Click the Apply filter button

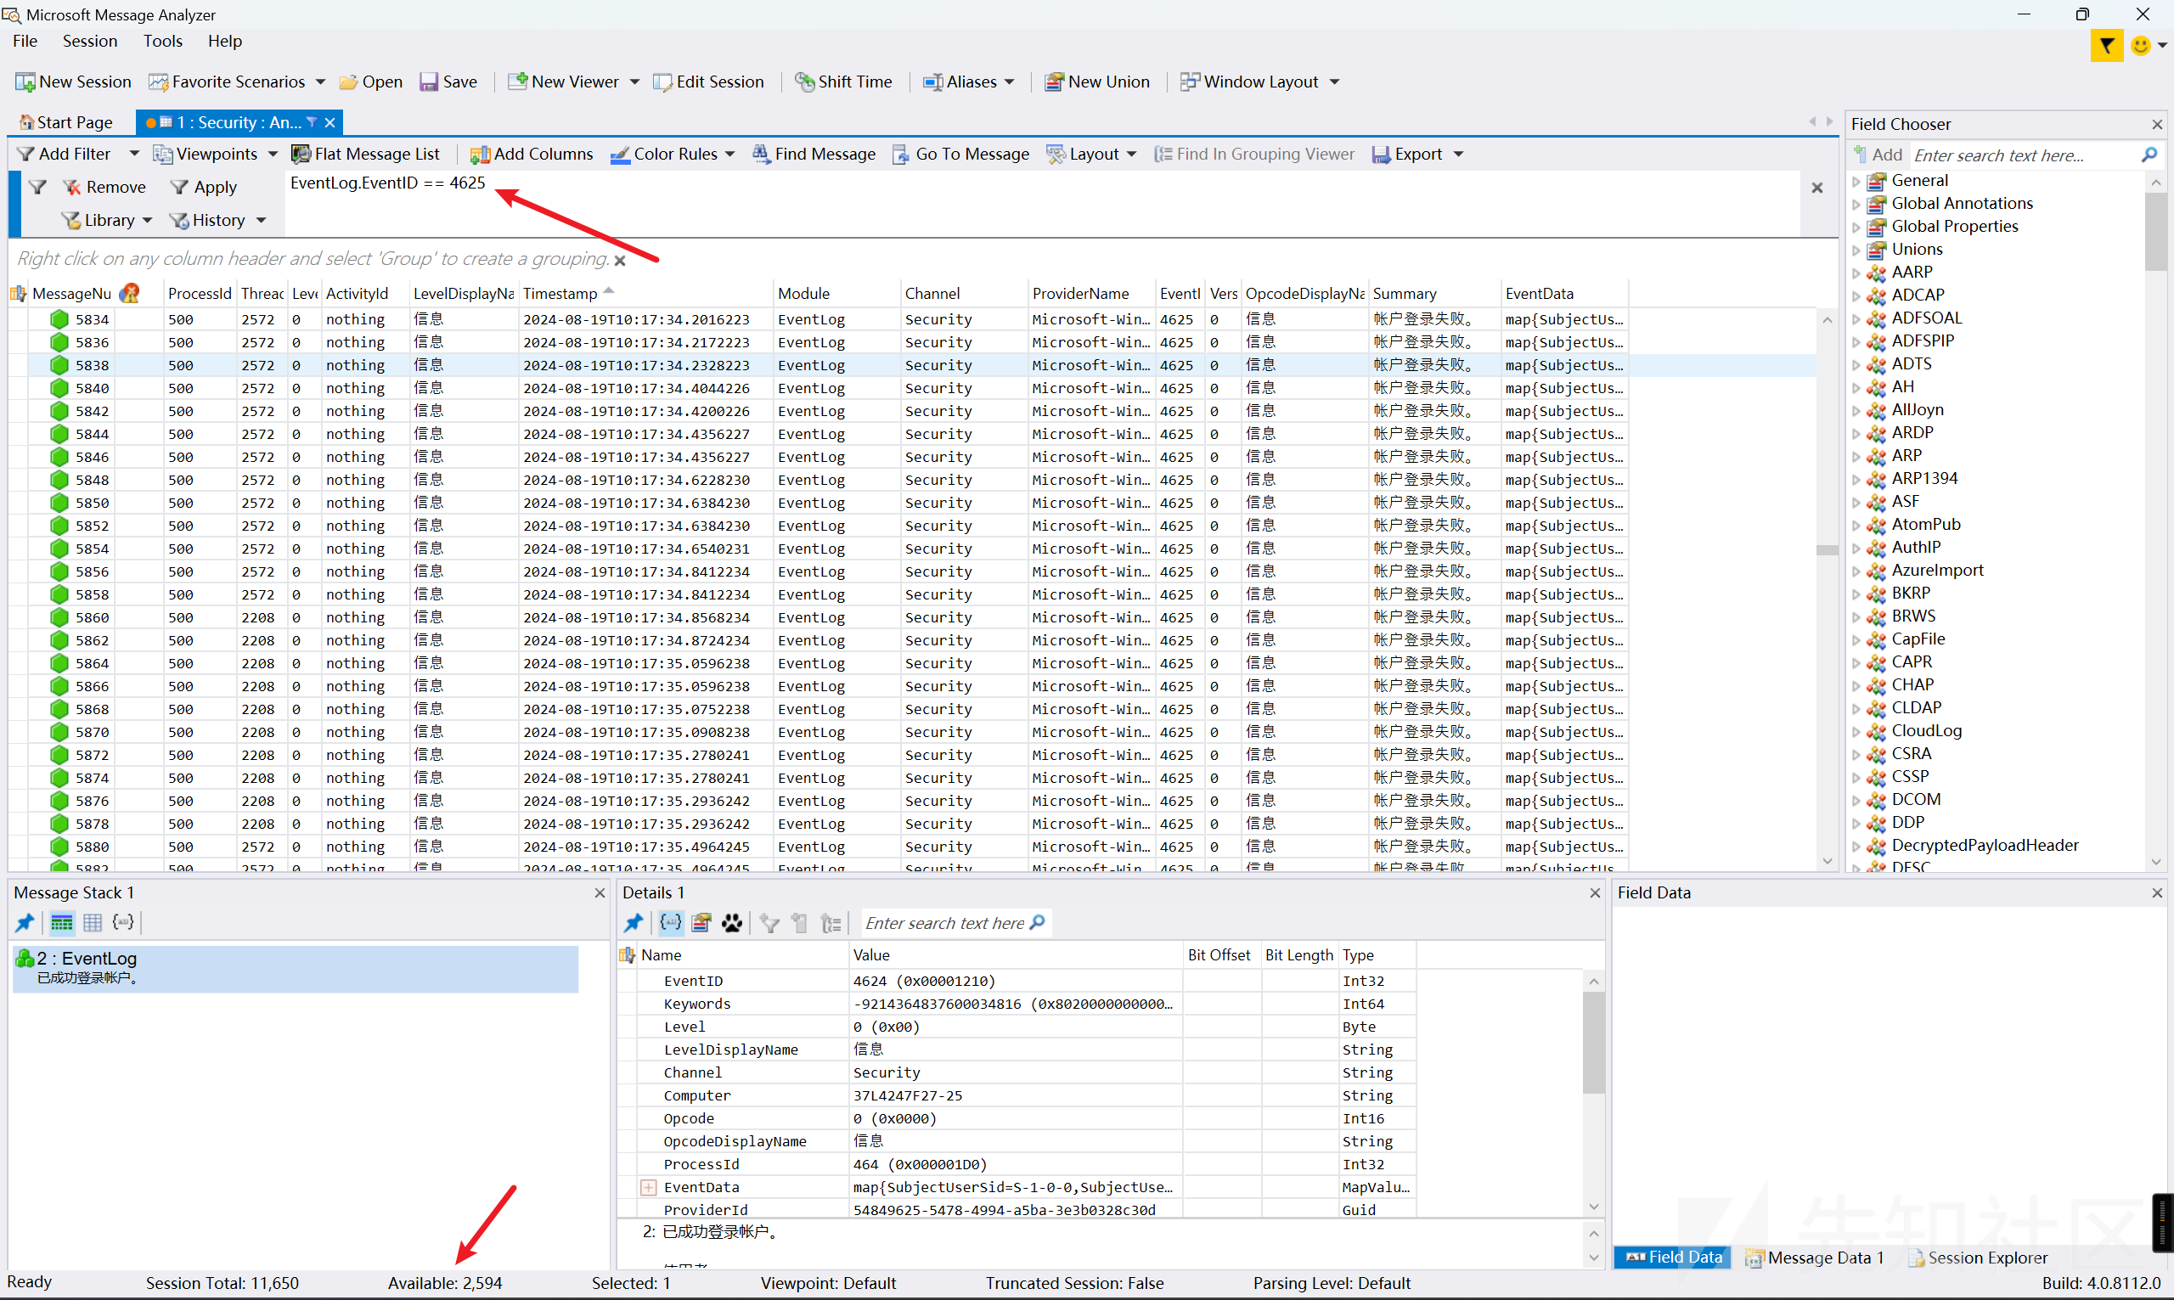point(203,187)
